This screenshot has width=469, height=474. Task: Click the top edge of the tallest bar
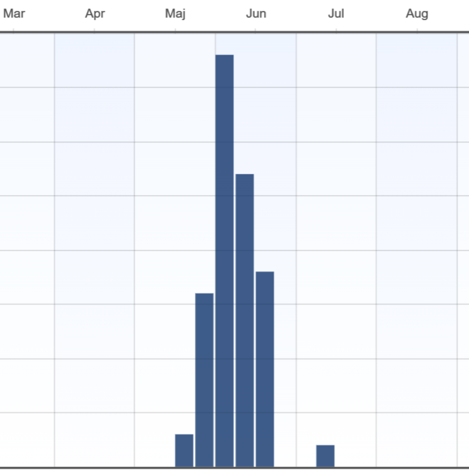pos(224,55)
